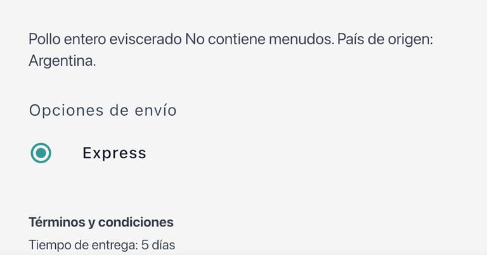
Task: Click the word Argentina
Action: pyautogui.click(x=62, y=63)
